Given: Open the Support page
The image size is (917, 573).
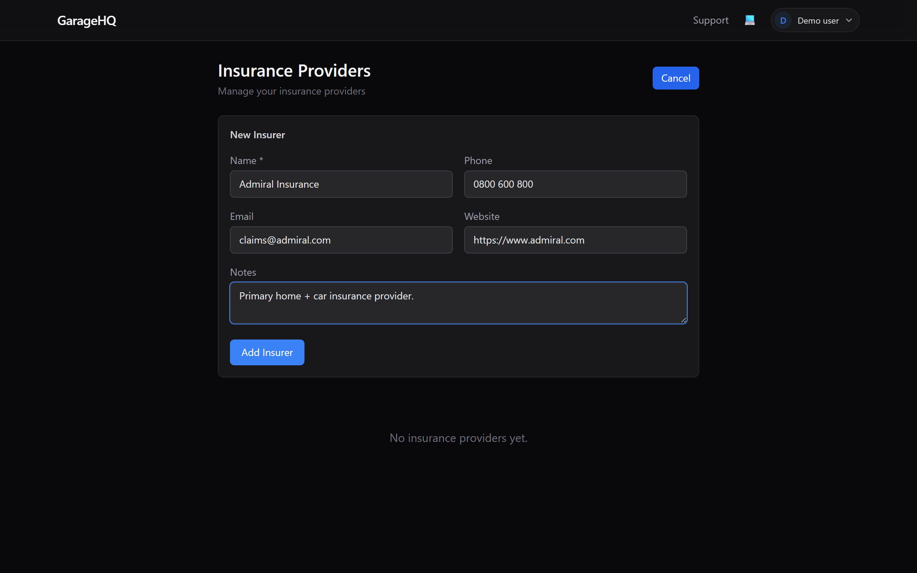Looking at the screenshot, I should point(710,20).
